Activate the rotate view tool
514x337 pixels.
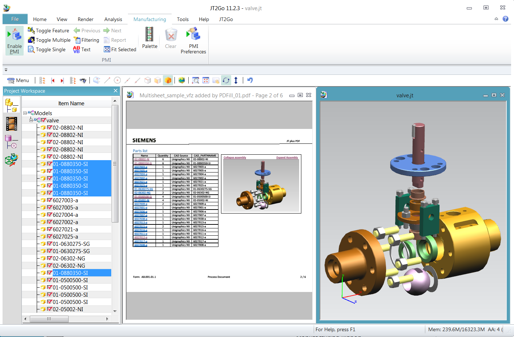pyautogui.click(x=226, y=81)
